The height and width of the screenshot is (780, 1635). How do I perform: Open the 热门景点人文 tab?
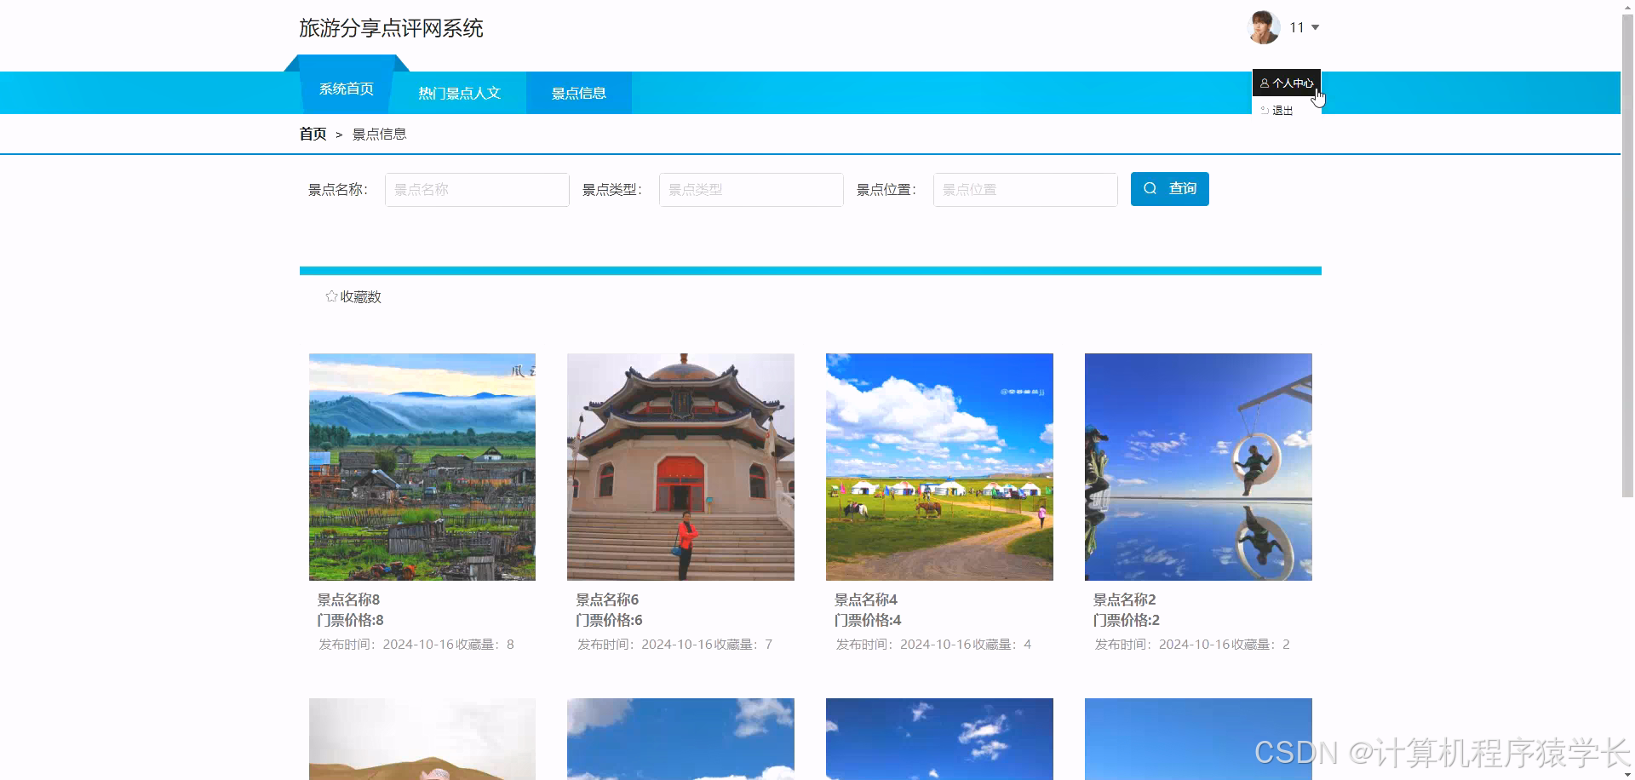tap(459, 93)
